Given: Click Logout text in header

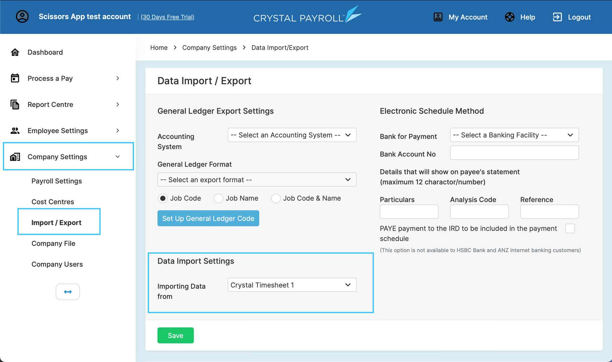Looking at the screenshot, I should click(x=579, y=17).
